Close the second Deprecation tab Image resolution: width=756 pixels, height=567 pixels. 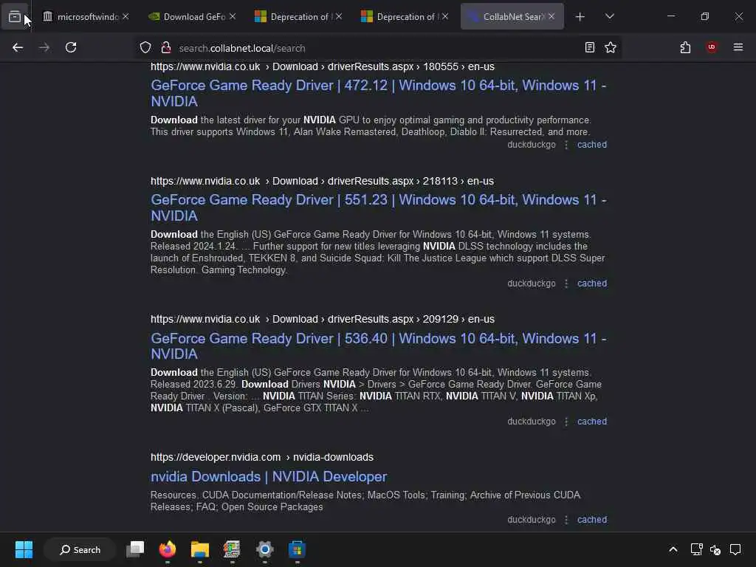pos(445,16)
